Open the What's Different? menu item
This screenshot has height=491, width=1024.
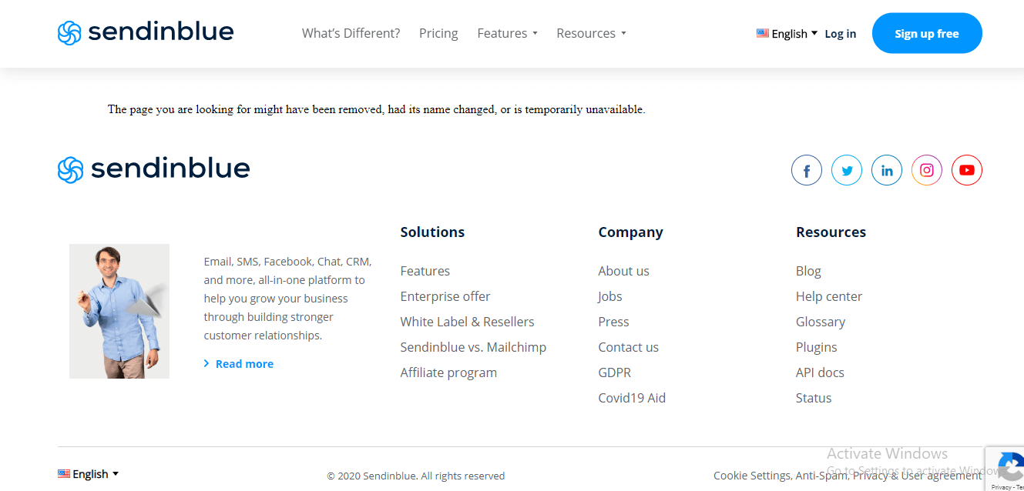[x=351, y=33]
